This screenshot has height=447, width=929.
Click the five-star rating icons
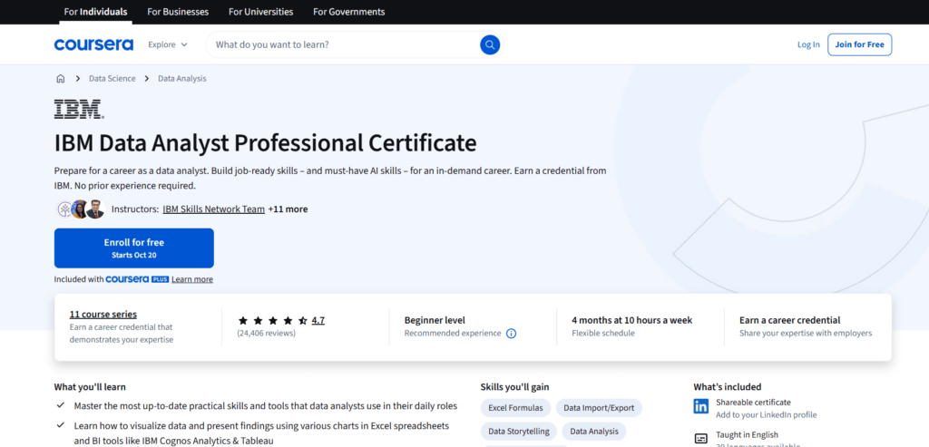(272, 321)
